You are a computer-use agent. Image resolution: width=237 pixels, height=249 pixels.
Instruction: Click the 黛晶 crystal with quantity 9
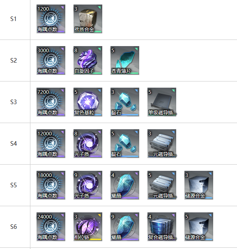[x=125, y=227]
